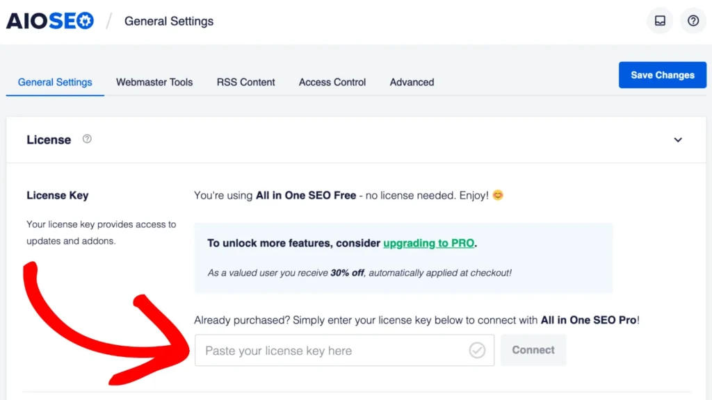The image size is (712, 400).
Task: Click the General Settings breadcrumb title
Action: pyautogui.click(x=169, y=22)
